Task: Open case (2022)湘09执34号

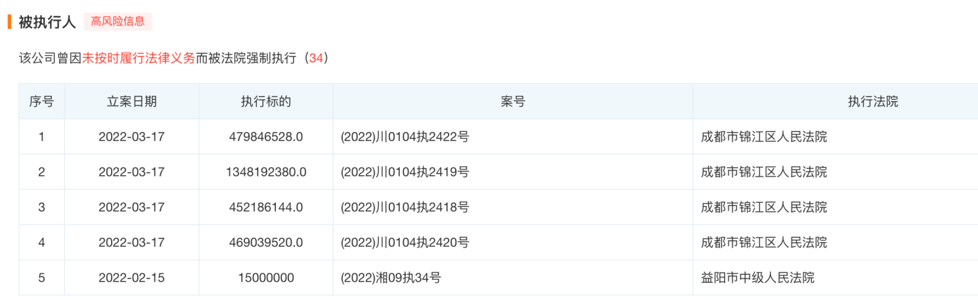Action: (391, 278)
